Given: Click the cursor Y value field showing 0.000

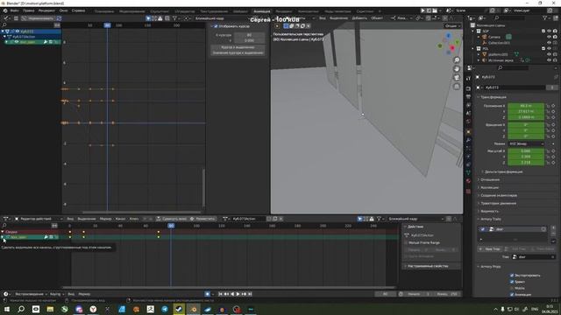Looking at the screenshot, I should [x=249, y=40].
